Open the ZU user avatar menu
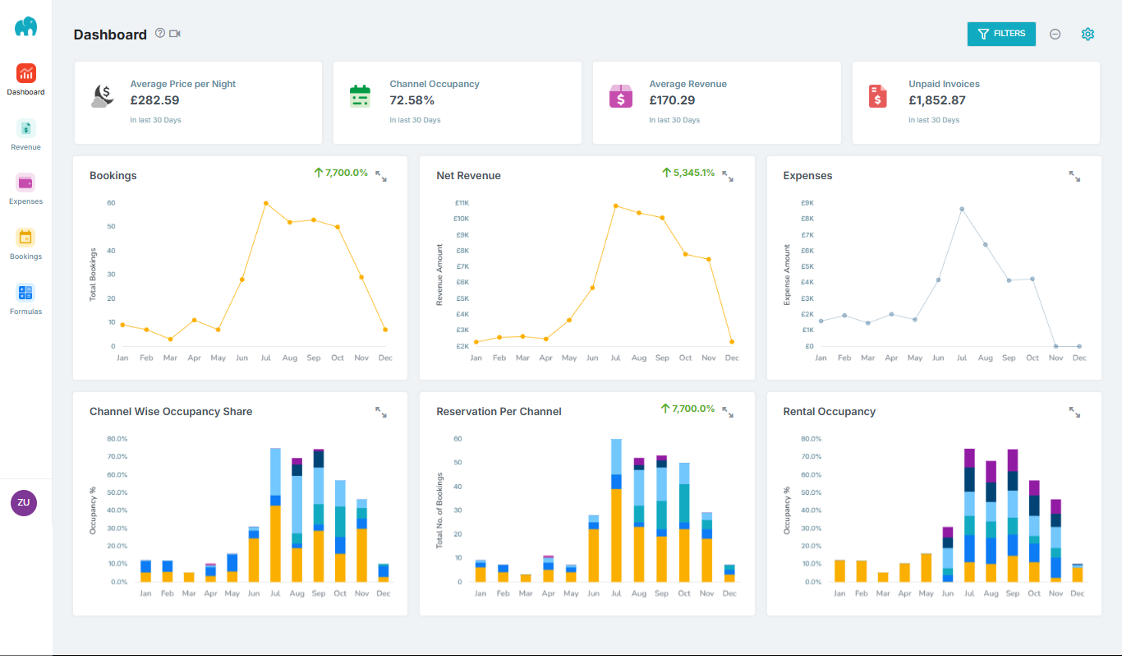 (24, 502)
